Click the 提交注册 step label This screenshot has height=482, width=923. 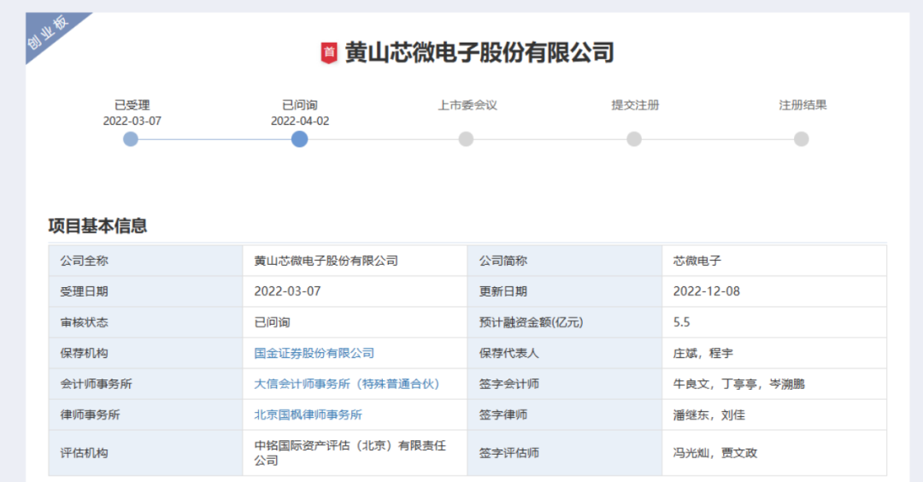tap(634, 105)
